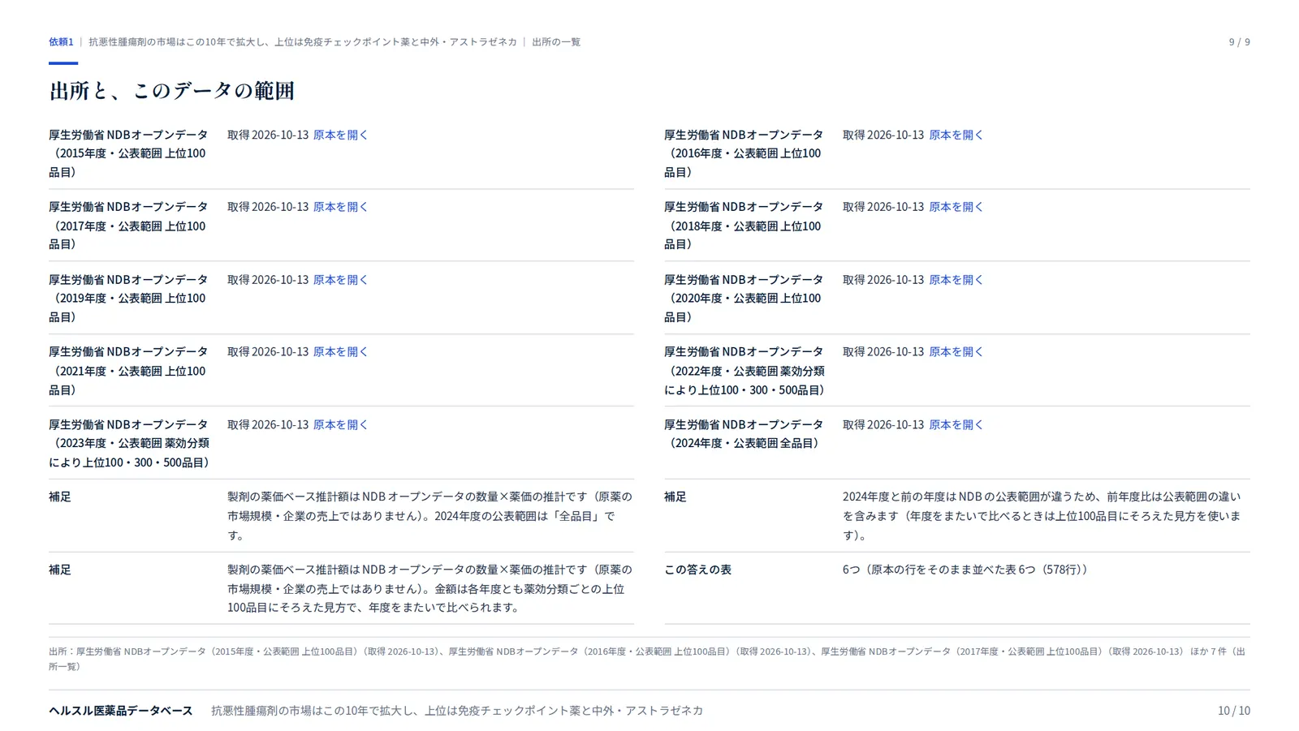Open 原本を開く link for 2023年度 data

pyautogui.click(x=340, y=425)
